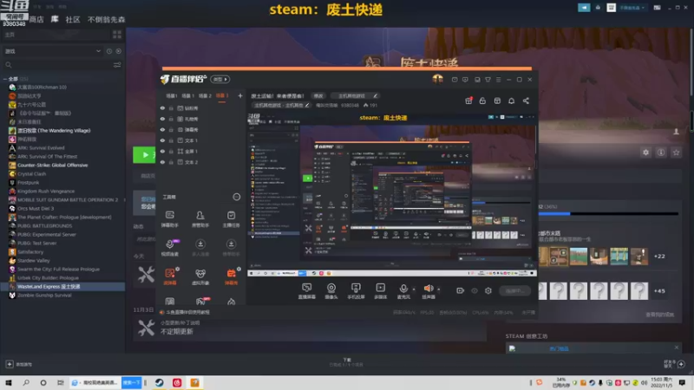This screenshot has height=390, width=694.
Task: Select Counter-Strike: Global Offensive in library
Action: [x=52, y=165]
